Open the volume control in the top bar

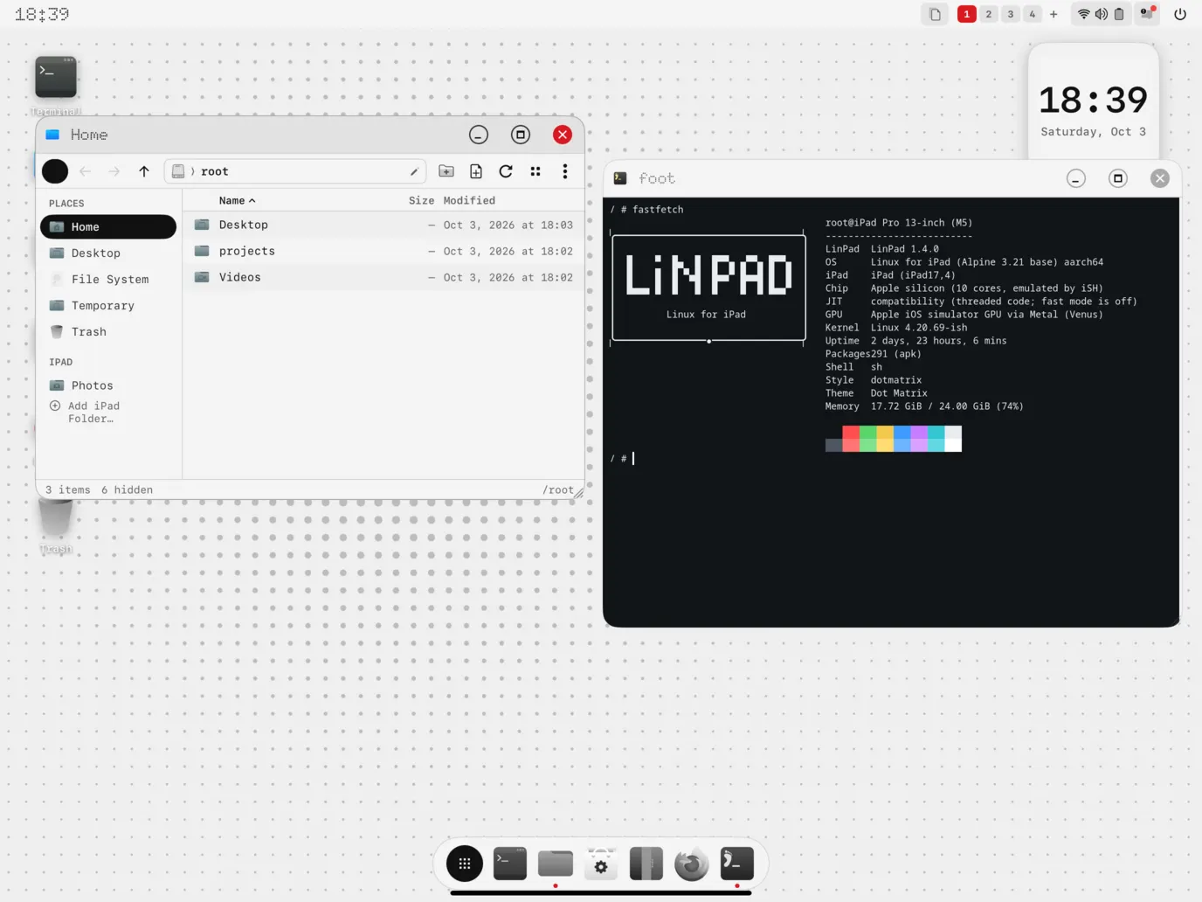tap(1102, 14)
